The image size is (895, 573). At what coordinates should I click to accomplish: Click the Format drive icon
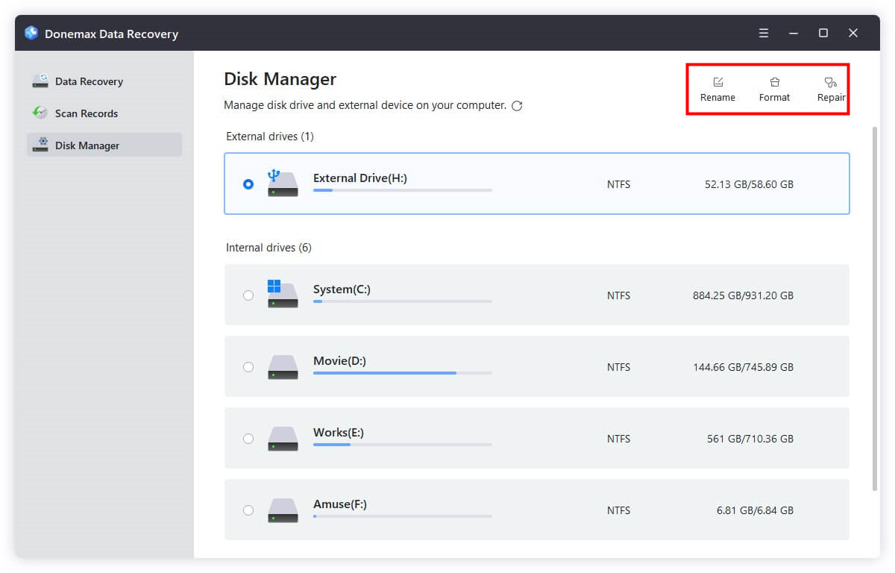[x=774, y=82]
